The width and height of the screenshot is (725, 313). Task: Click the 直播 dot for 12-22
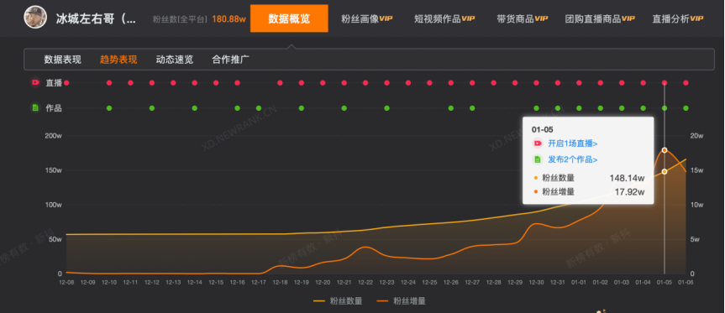365,83
